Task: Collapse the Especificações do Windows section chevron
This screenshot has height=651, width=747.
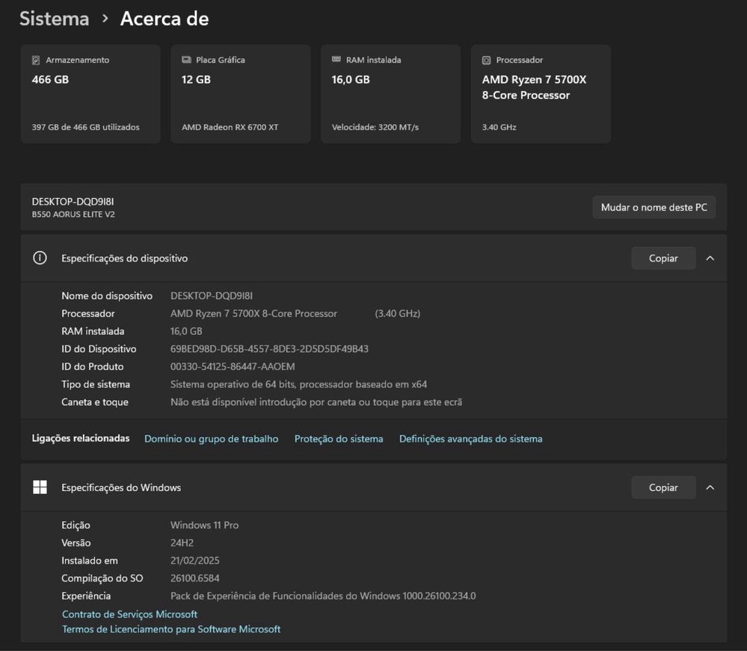Action: click(x=710, y=487)
